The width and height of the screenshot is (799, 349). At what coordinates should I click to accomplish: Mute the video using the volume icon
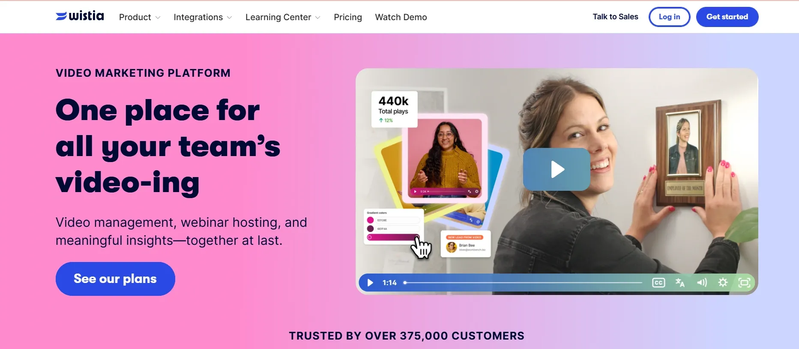[x=702, y=283]
